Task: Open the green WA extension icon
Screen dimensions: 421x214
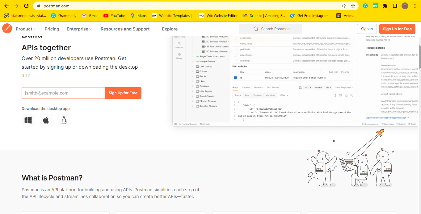Action: (375, 6)
